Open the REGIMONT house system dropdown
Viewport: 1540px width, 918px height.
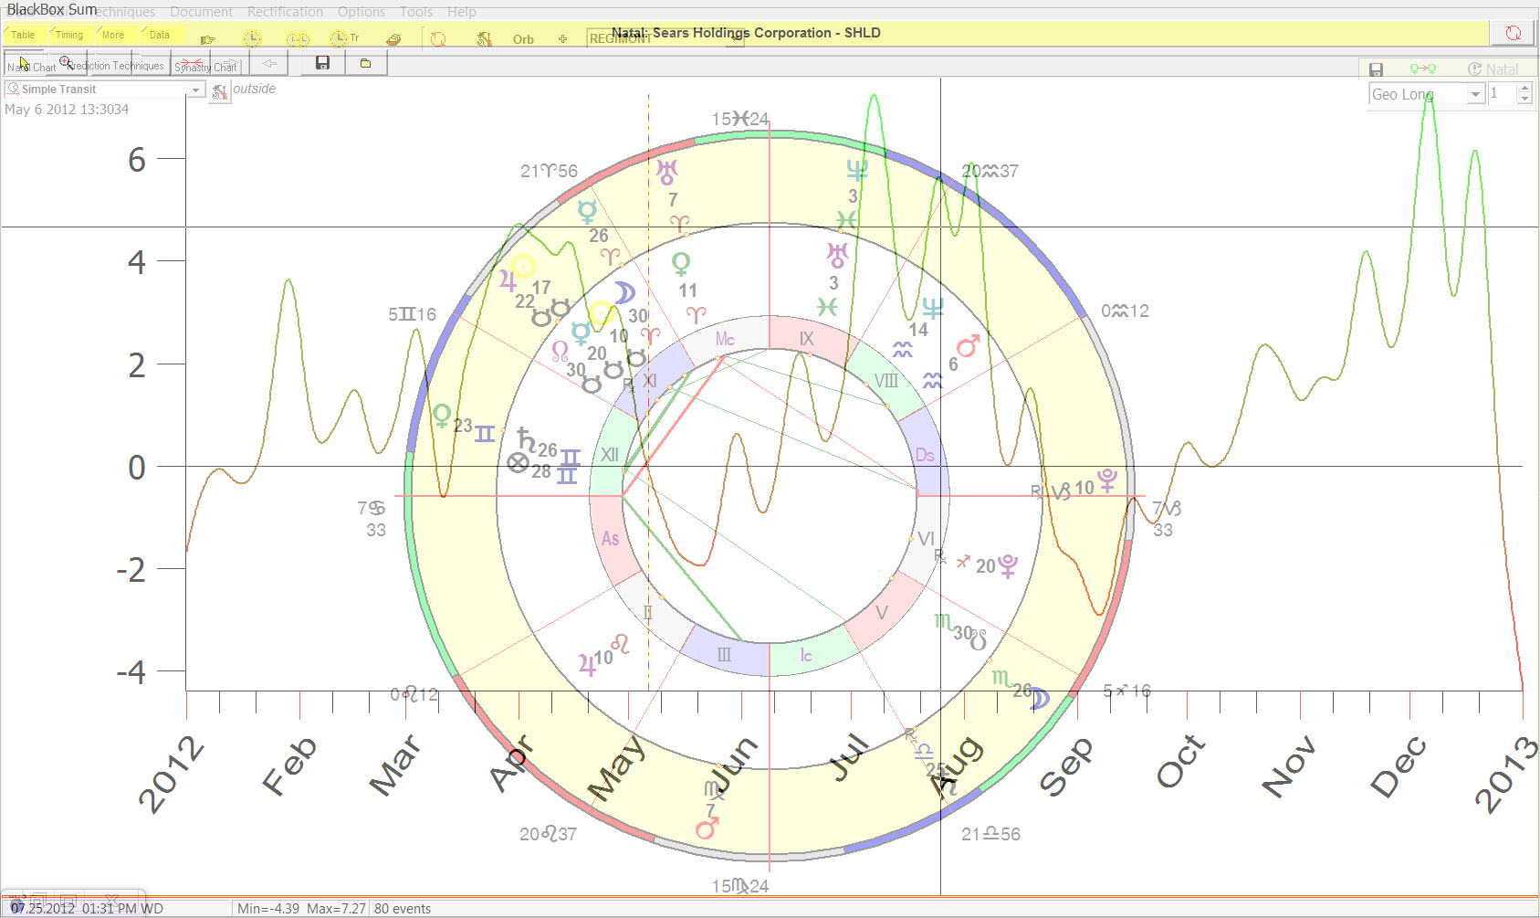coord(619,38)
